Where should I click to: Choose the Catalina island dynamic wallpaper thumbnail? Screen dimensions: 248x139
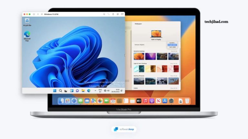tap(173, 56)
